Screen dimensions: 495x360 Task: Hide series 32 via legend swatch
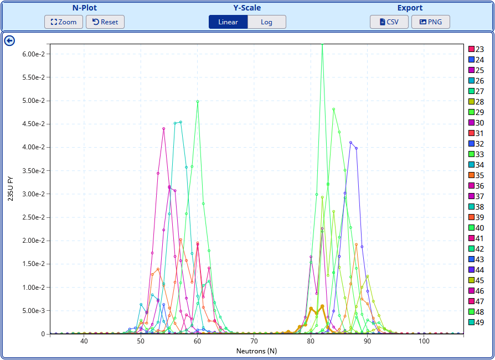coord(471,144)
